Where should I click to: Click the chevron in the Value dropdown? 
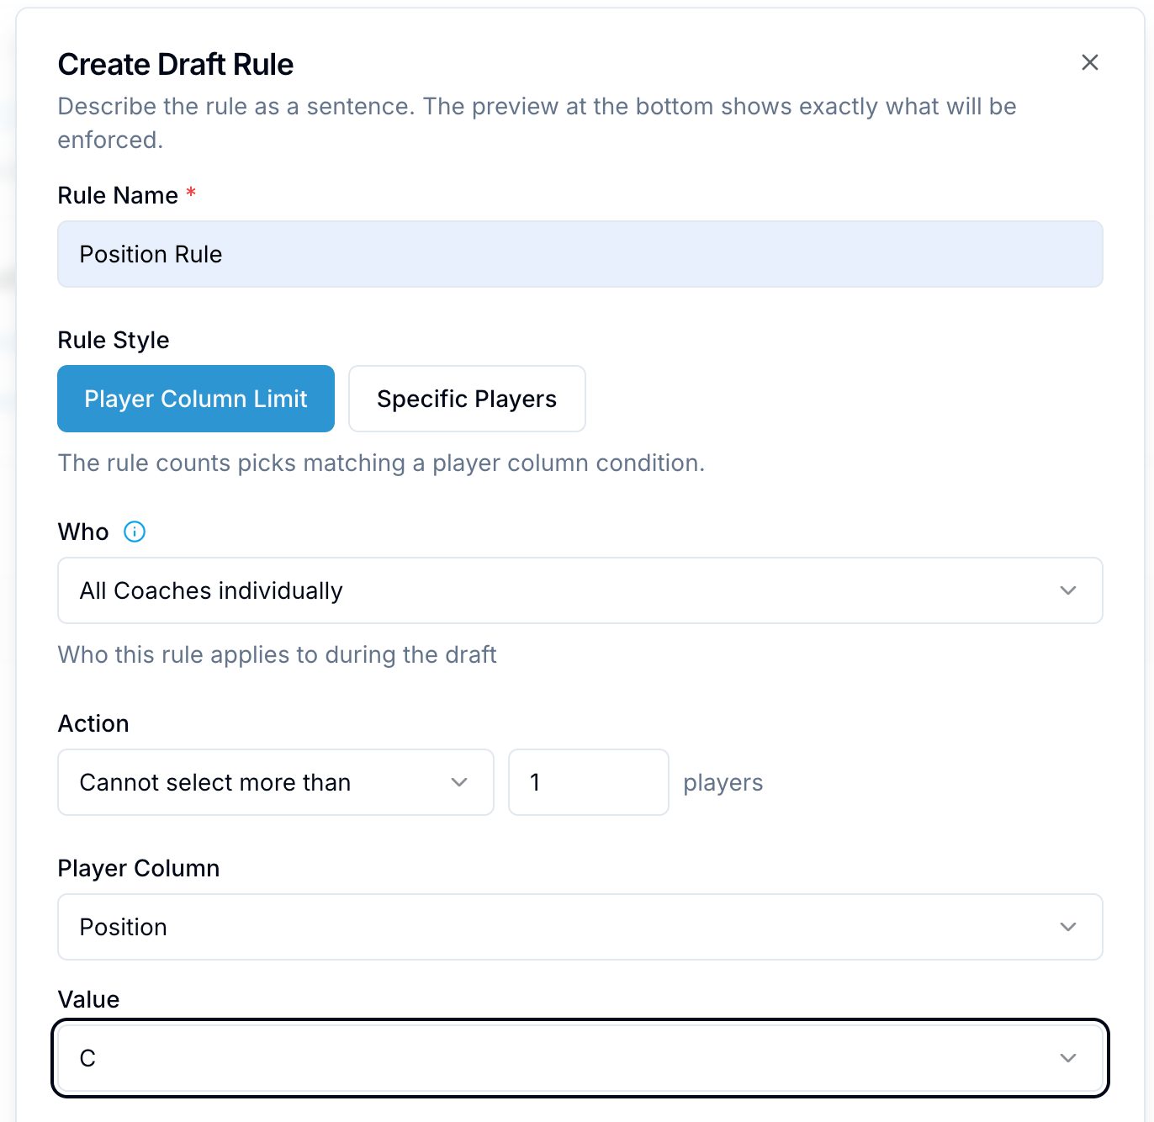[1068, 1058]
